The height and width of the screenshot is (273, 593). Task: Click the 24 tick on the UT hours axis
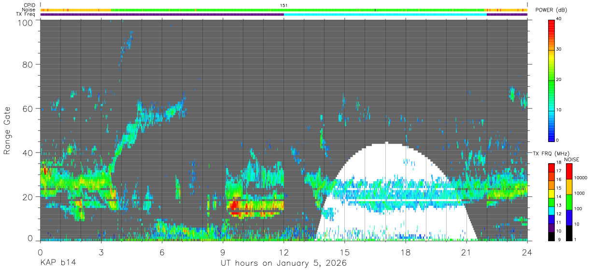pos(527,252)
